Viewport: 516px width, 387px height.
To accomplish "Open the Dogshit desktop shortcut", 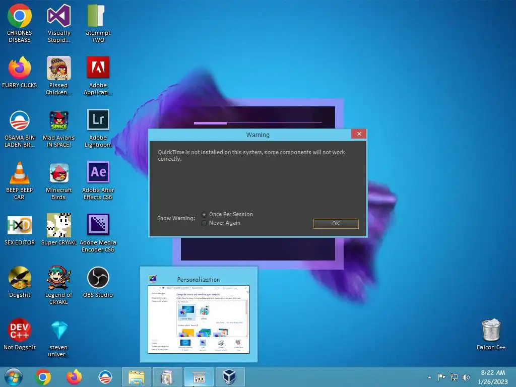I will (20, 282).
